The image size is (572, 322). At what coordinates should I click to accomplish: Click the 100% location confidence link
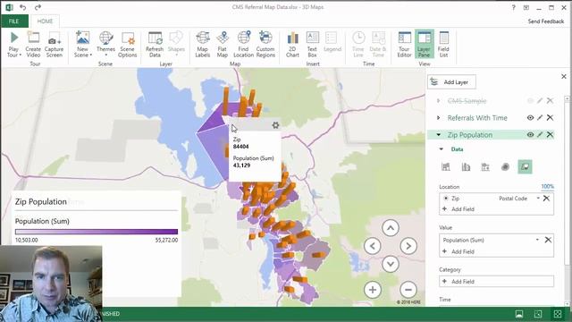coord(547,187)
